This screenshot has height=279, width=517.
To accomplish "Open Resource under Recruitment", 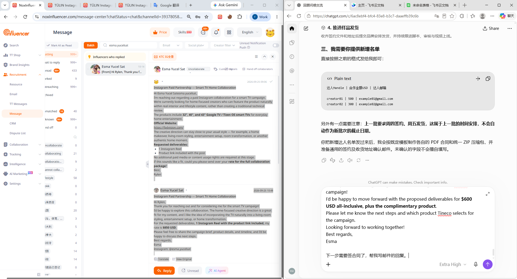I will pyautogui.click(x=16, y=84).
